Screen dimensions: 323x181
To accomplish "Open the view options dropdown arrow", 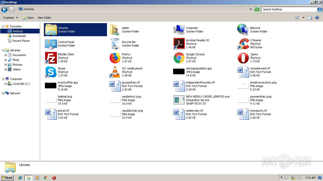I will 303,18.
